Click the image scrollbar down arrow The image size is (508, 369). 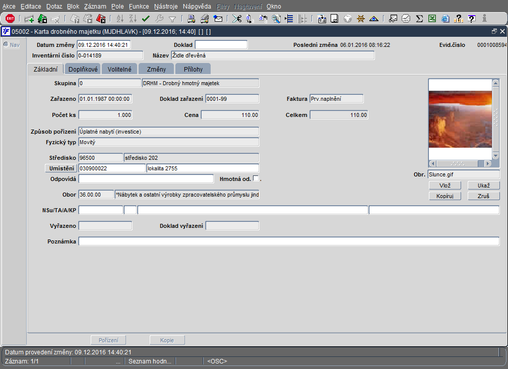pyautogui.click(x=496, y=156)
